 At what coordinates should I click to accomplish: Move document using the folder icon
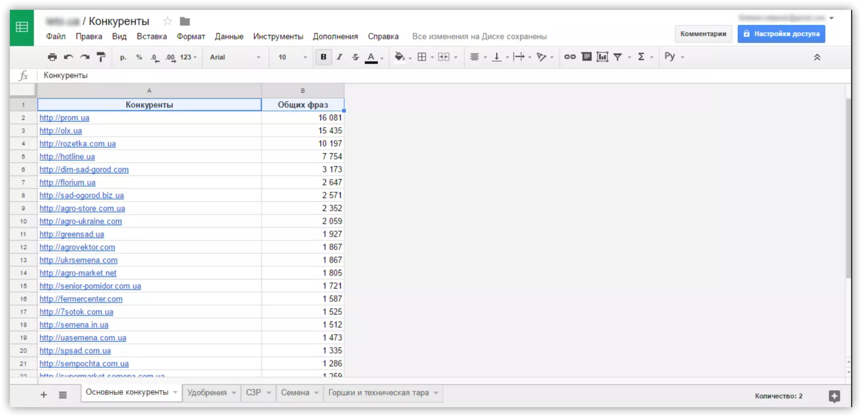pos(185,21)
